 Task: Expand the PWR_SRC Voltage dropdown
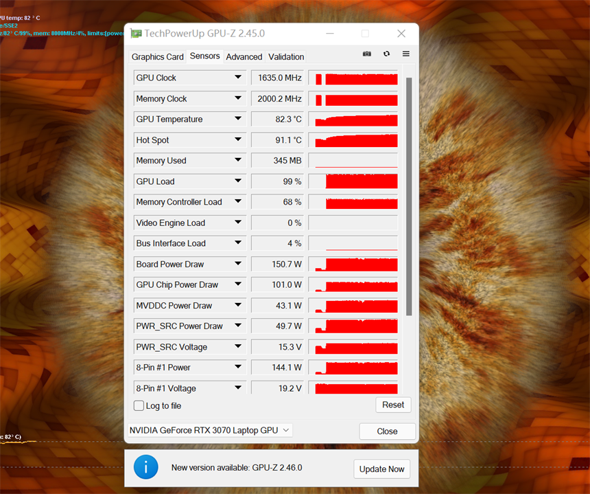238,346
